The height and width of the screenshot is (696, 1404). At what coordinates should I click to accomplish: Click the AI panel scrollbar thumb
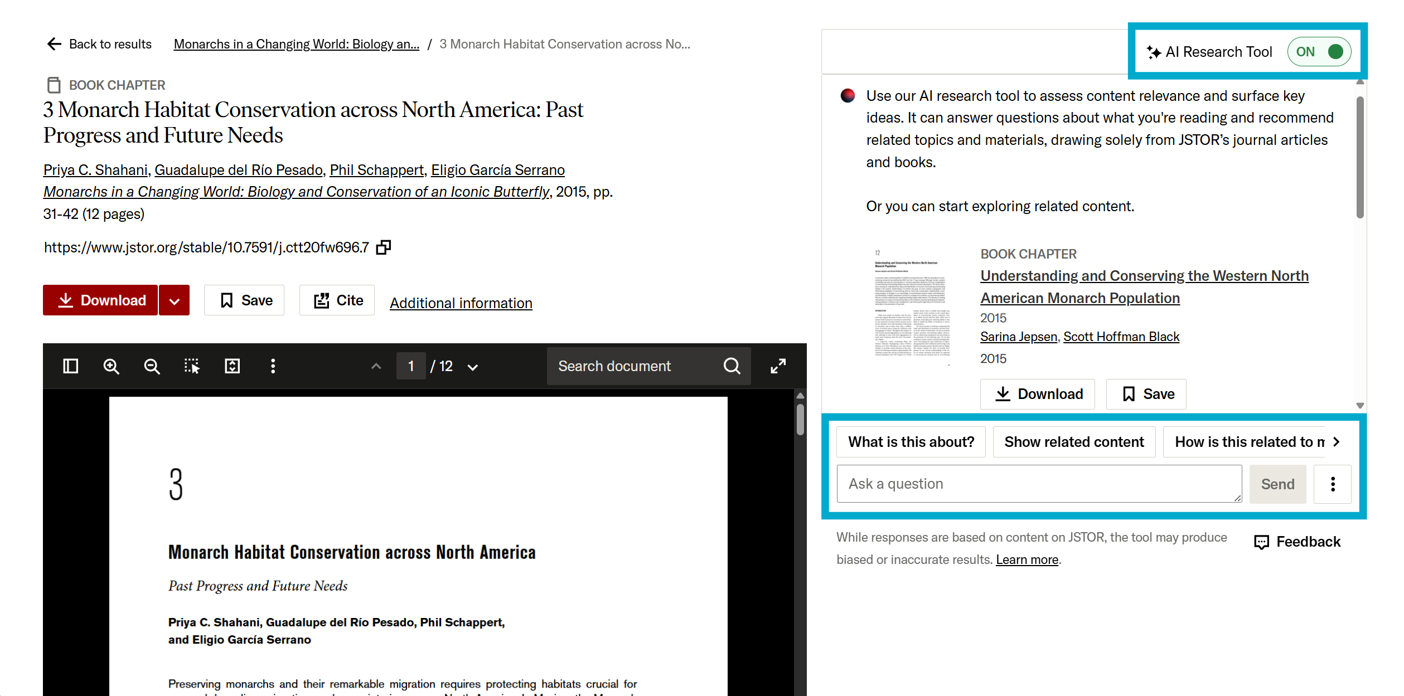point(1360,157)
